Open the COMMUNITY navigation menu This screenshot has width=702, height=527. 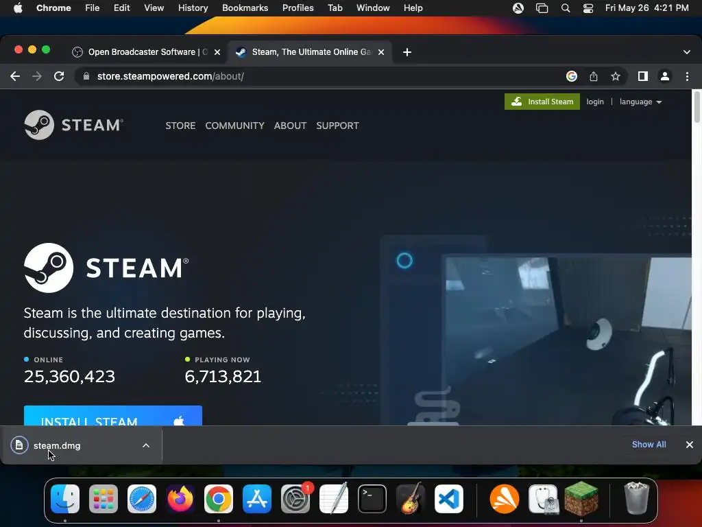point(234,126)
